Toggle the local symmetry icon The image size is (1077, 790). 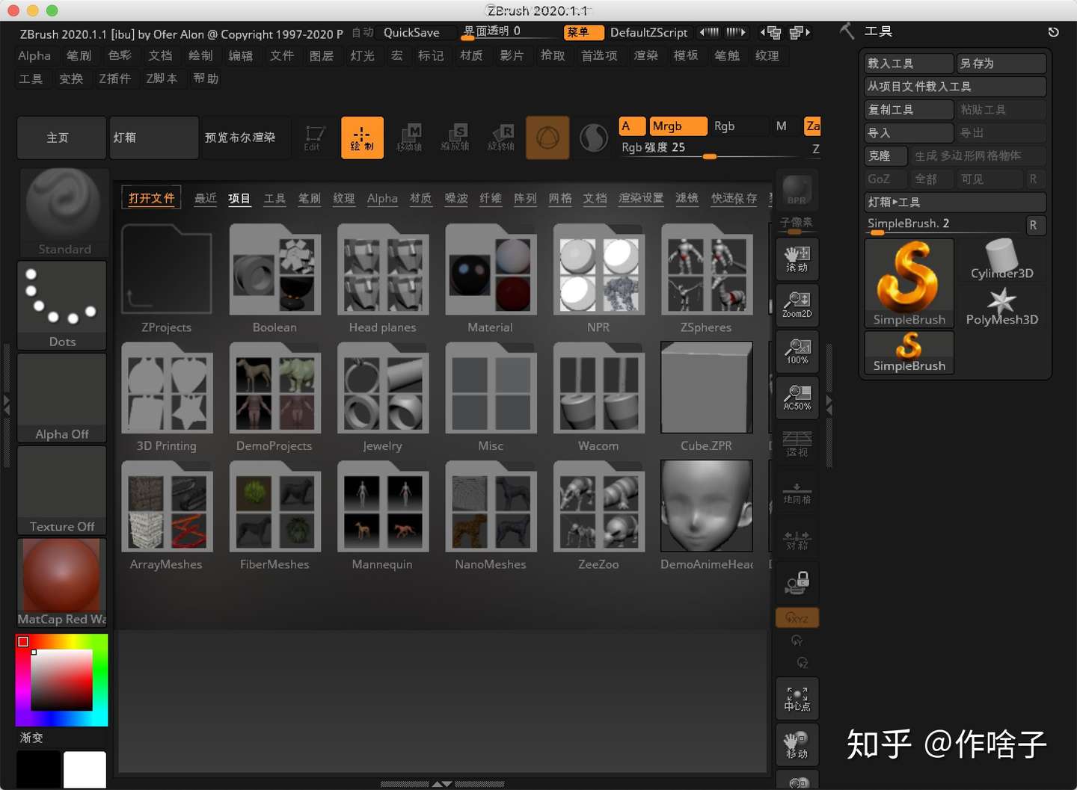(x=797, y=539)
